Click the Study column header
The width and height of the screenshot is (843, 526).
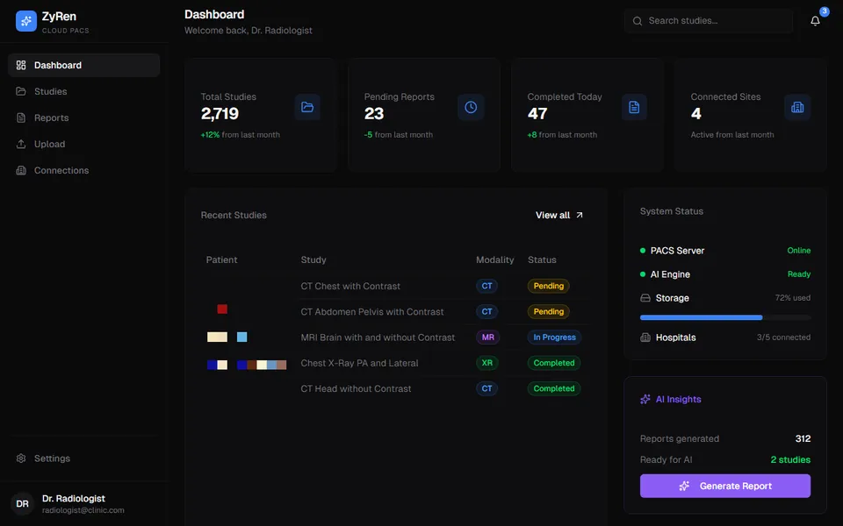pyautogui.click(x=313, y=259)
